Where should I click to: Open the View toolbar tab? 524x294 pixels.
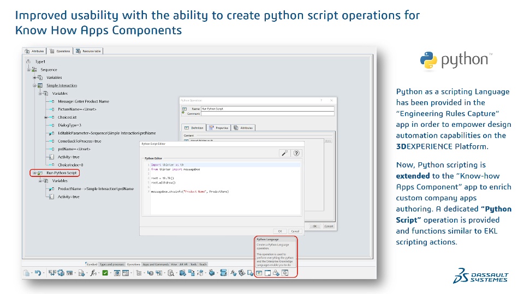[174, 265]
